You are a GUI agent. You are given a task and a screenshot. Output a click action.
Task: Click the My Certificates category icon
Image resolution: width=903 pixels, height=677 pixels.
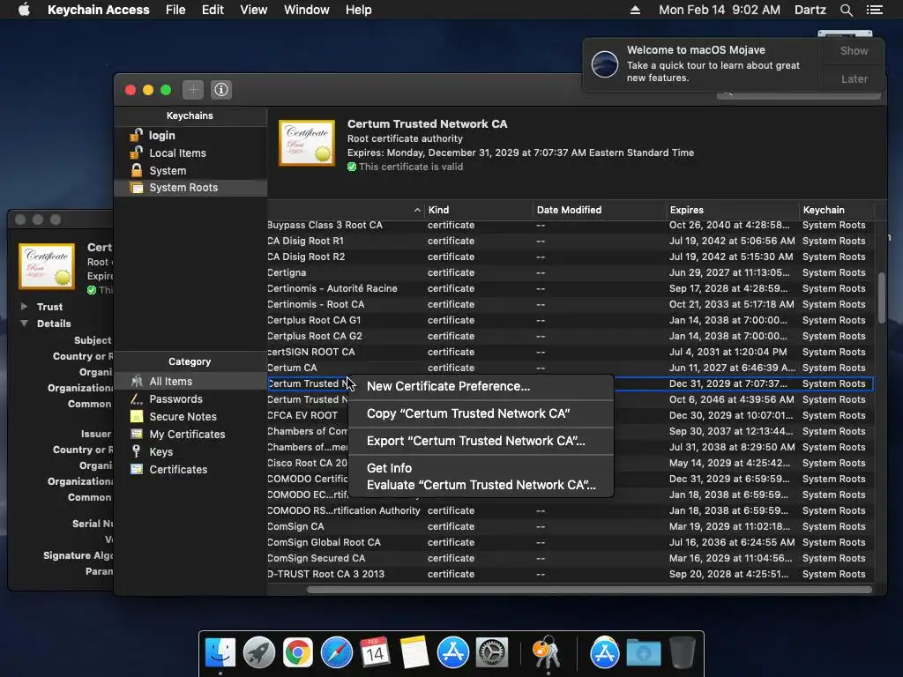(137, 434)
